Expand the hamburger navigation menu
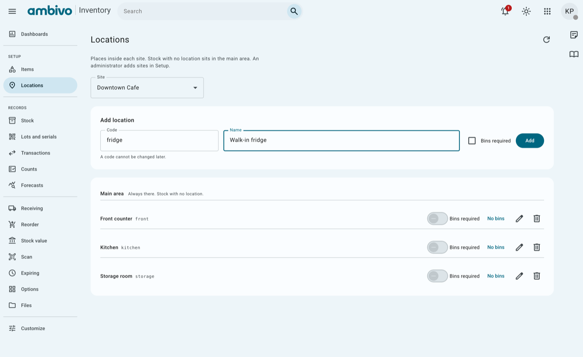Viewport: 583px width, 357px height. pyautogui.click(x=12, y=11)
